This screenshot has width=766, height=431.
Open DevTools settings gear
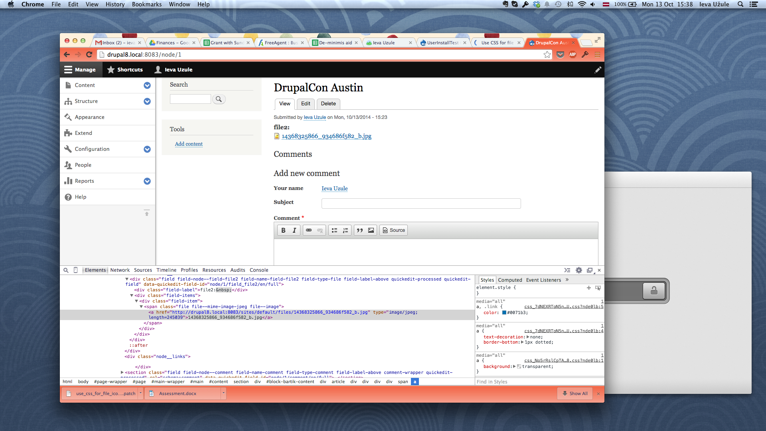click(579, 270)
